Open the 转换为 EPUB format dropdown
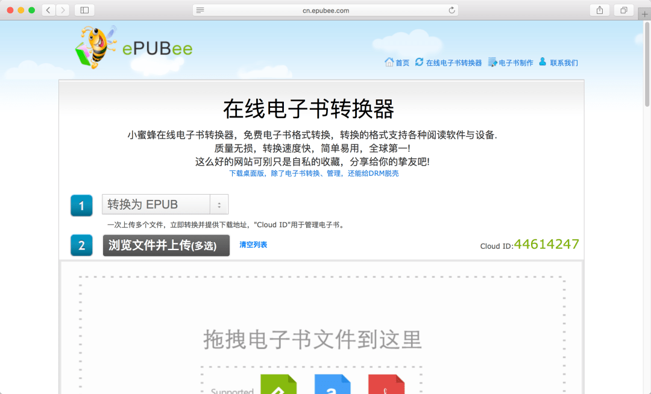Image resolution: width=651 pixels, height=394 pixels. (x=165, y=204)
